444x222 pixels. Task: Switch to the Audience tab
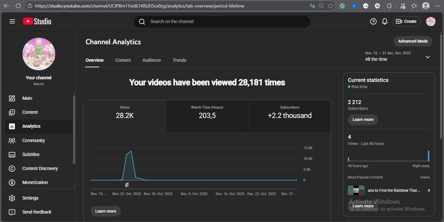pos(151,60)
